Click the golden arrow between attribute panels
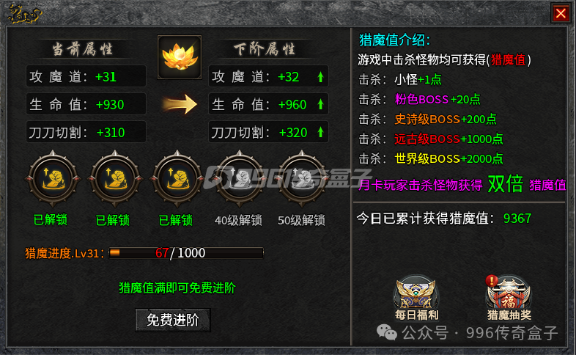Screen dimensions: 576x355 pos(180,104)
